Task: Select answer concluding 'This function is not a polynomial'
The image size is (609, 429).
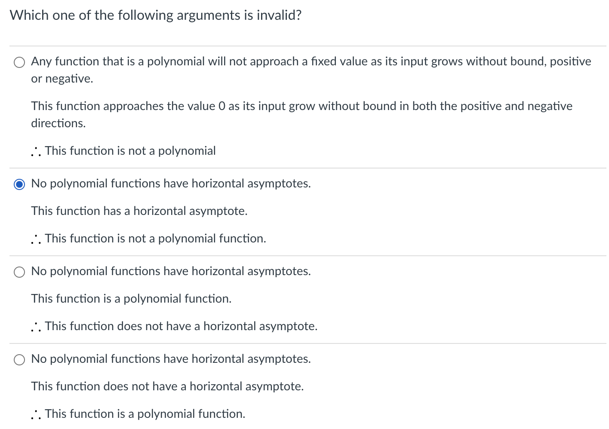Action: (130, 151)
